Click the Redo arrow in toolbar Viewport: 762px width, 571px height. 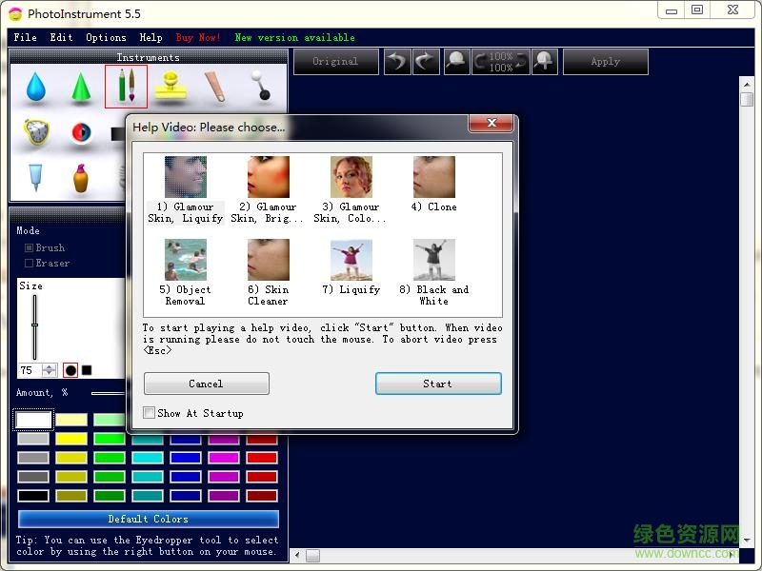point(426,62)
